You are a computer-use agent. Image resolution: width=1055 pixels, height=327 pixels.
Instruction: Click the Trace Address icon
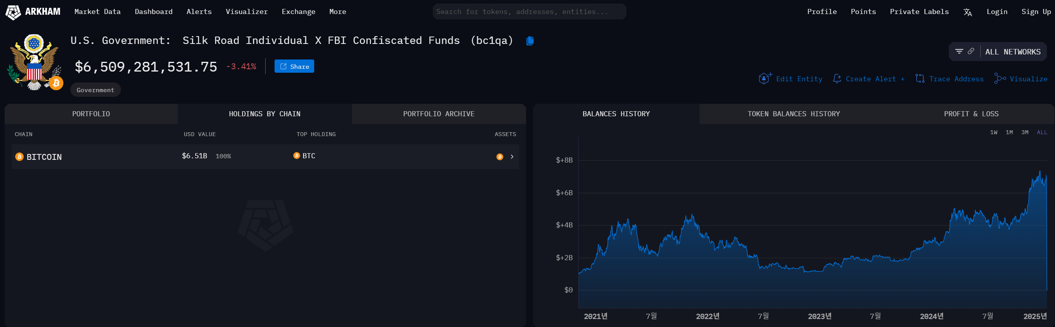[920, 79]
